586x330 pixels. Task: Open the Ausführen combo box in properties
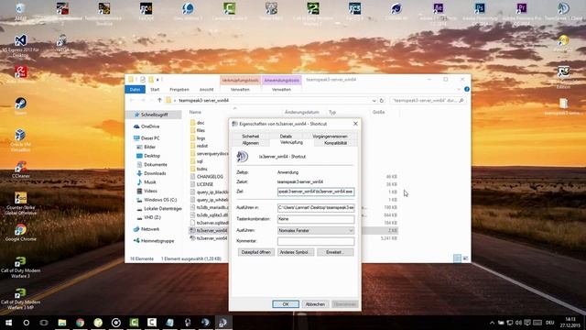[316, 230]
